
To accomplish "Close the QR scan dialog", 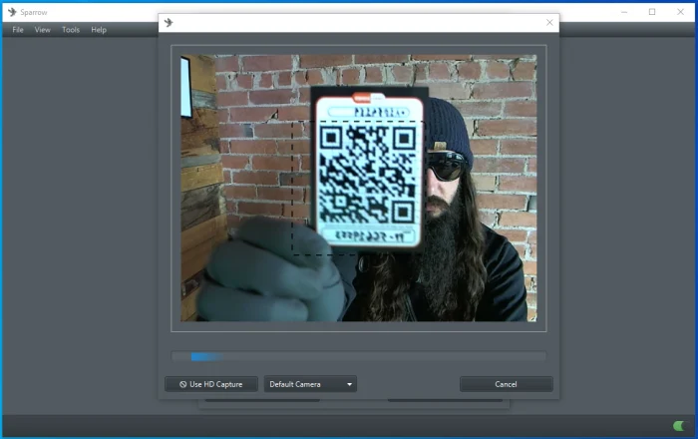I will pos(549,22).
